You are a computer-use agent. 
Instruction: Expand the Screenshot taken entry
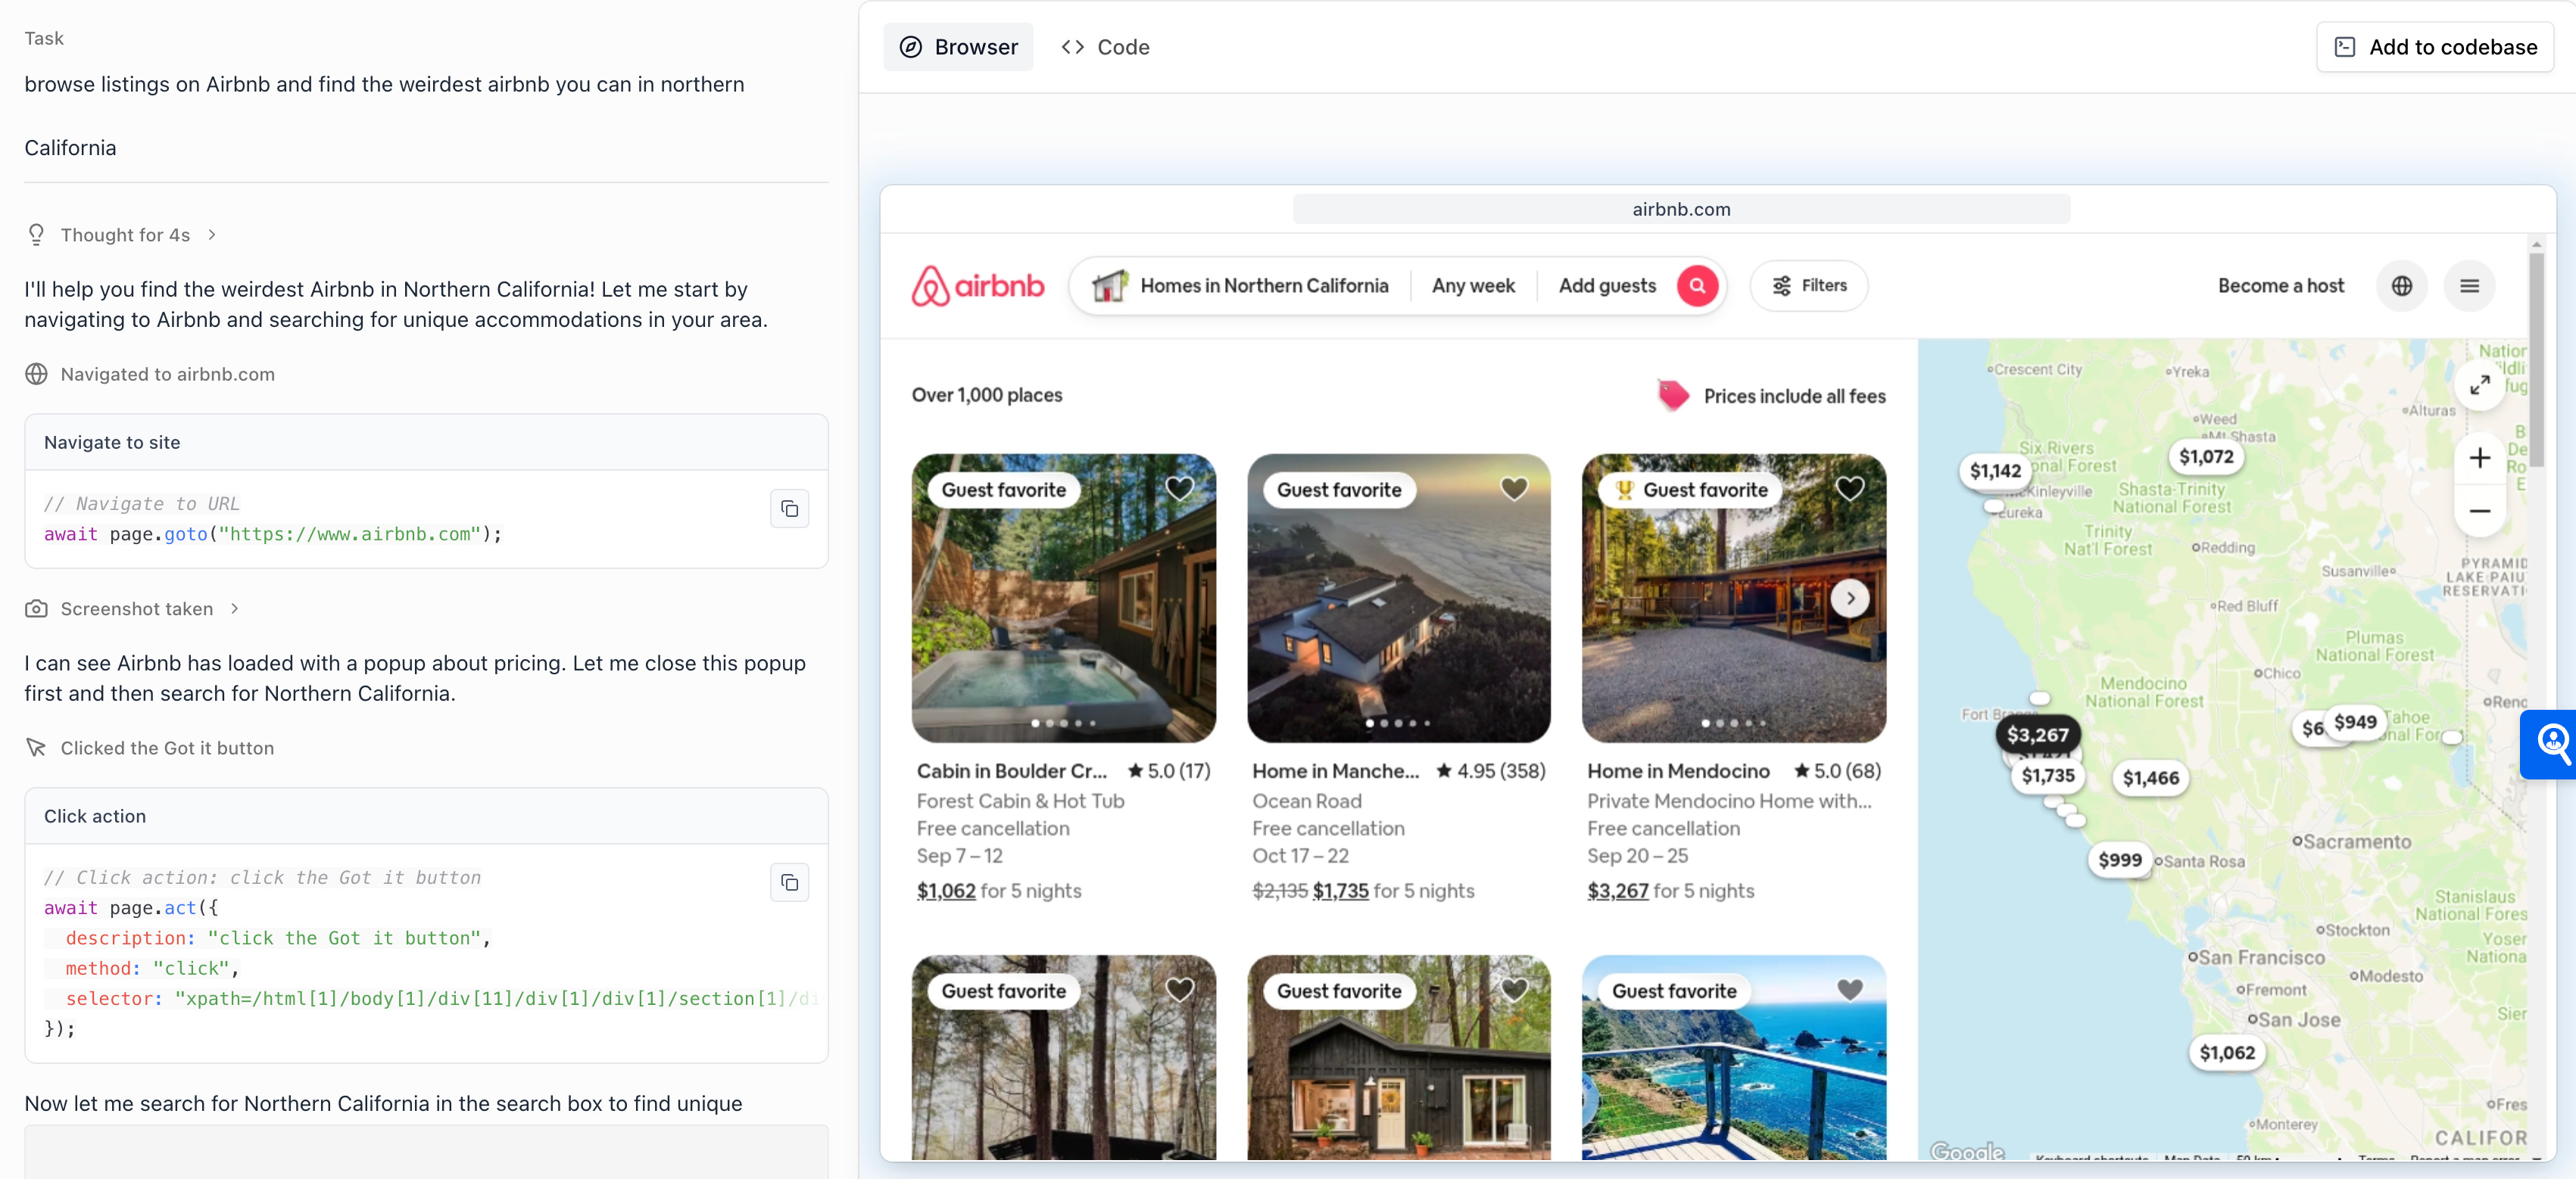(136, 608)
